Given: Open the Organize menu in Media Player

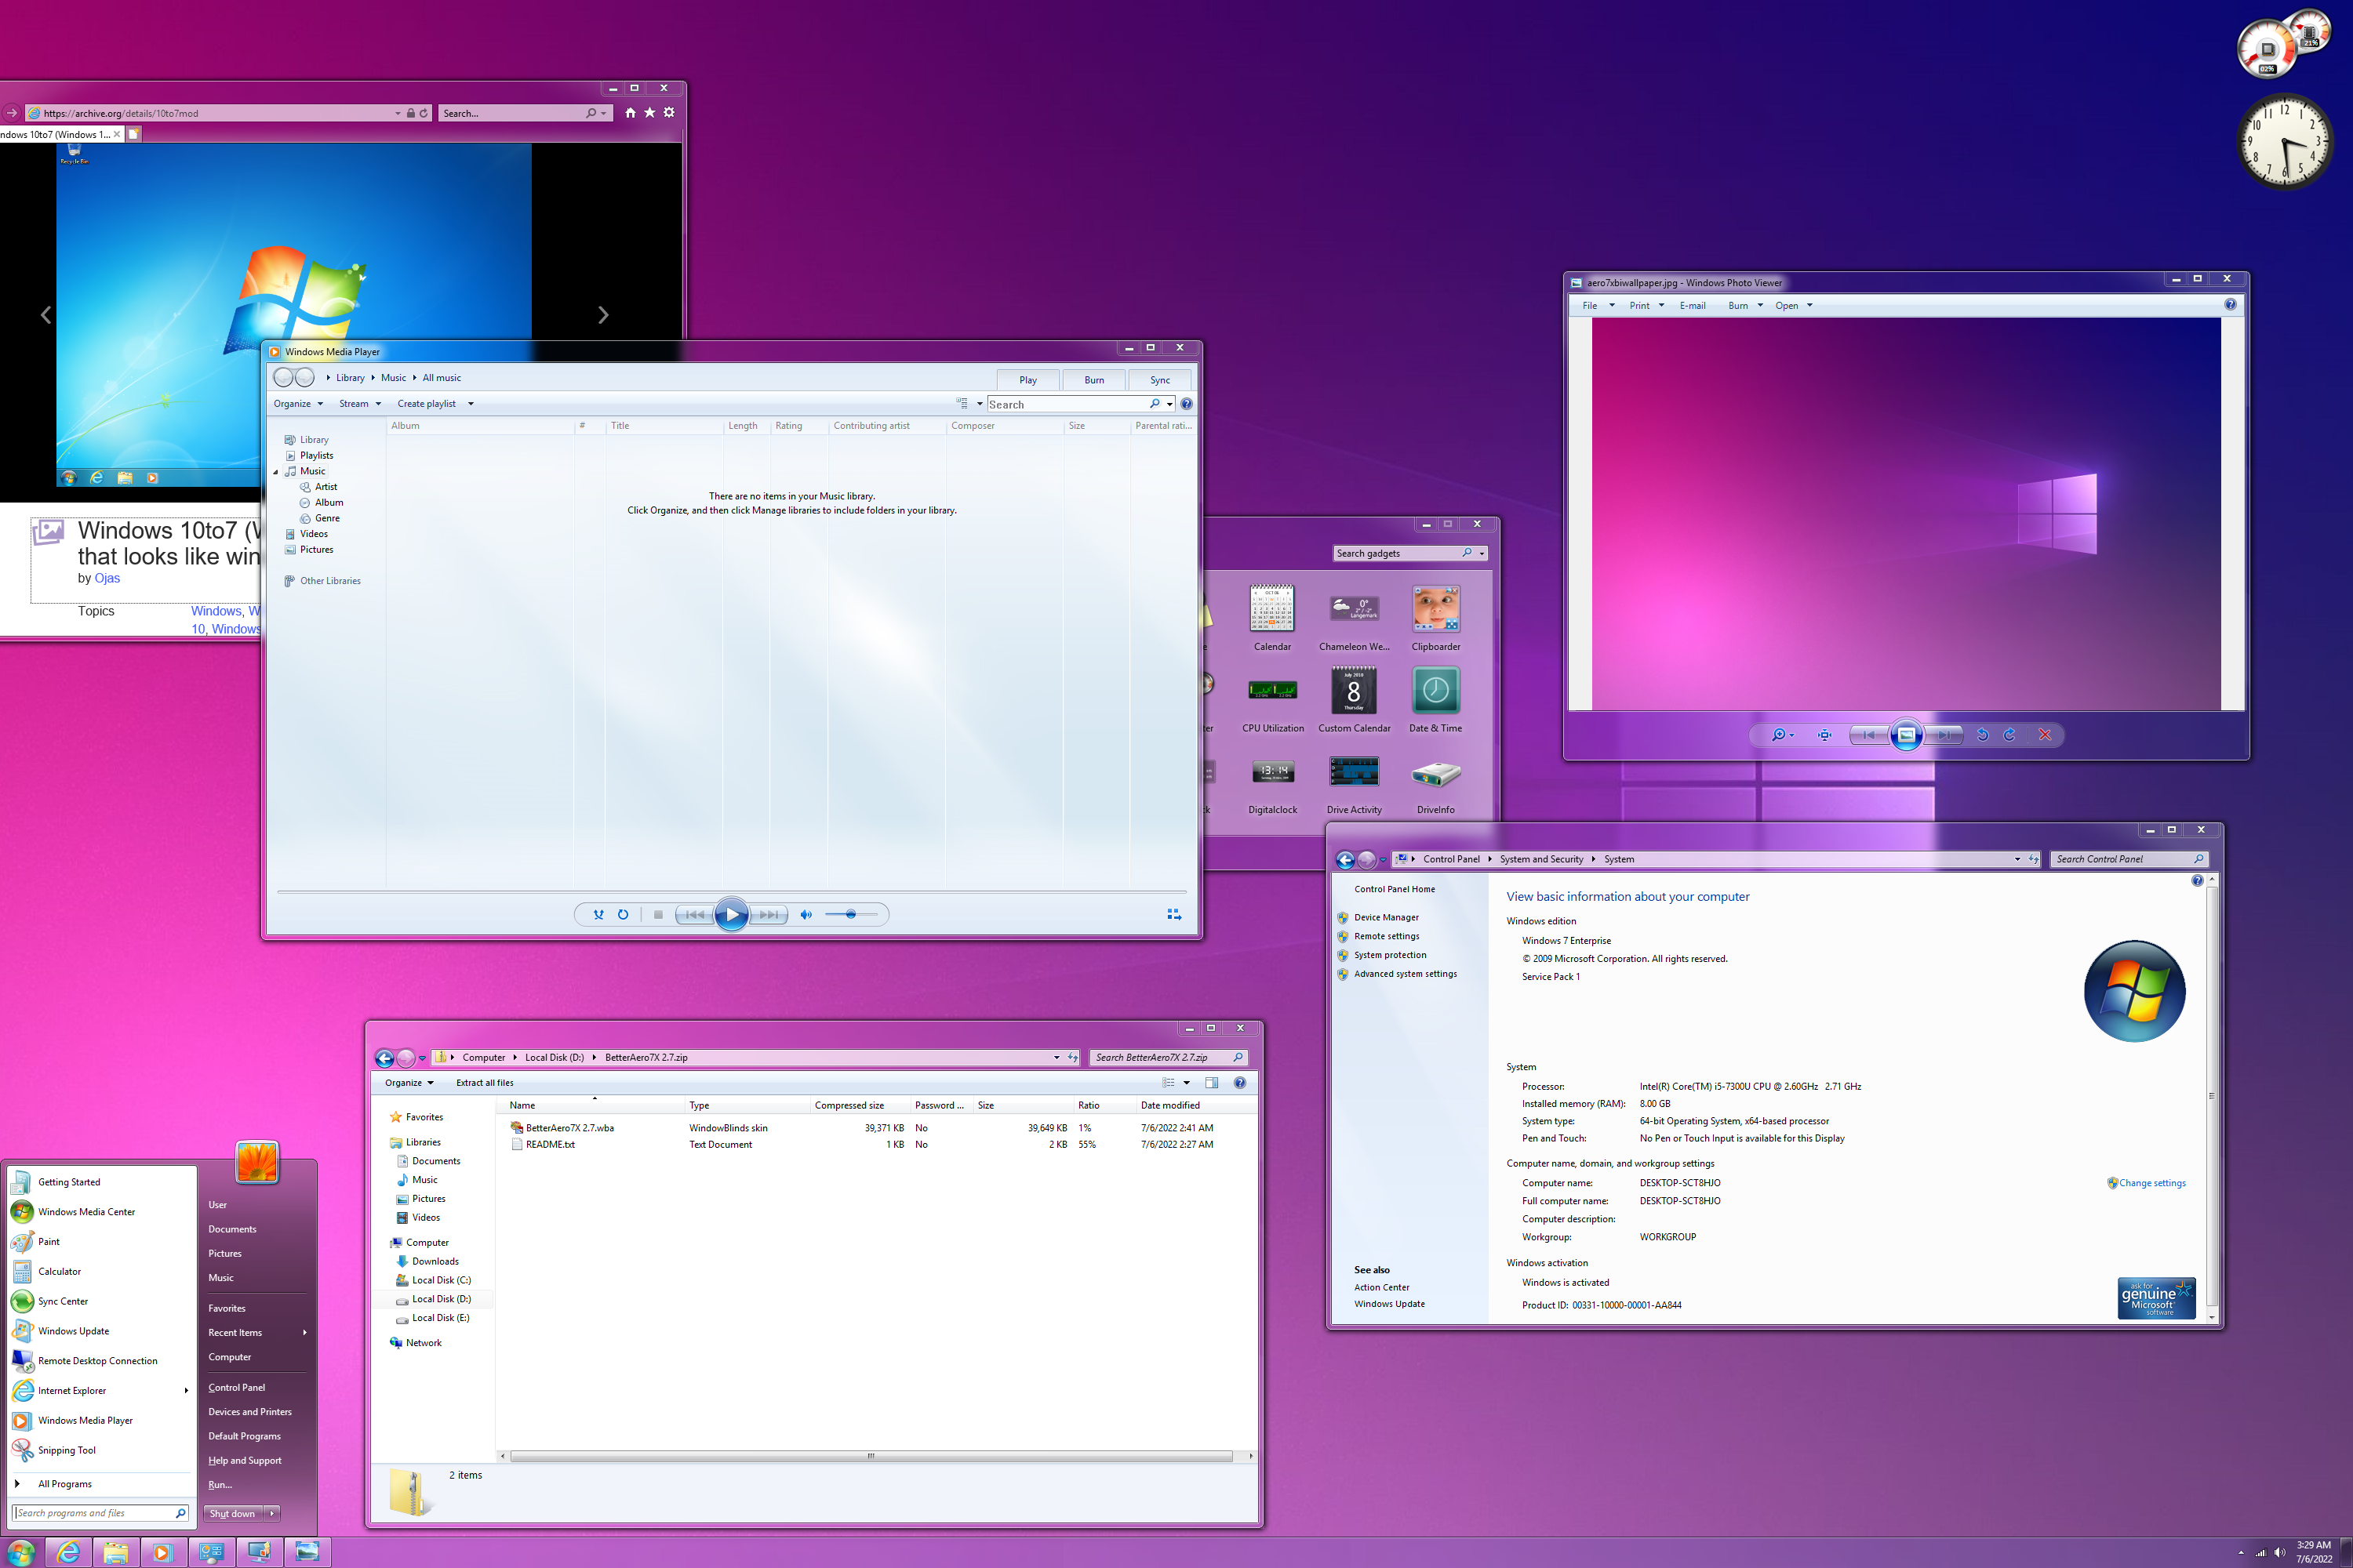Looking at the screenshot, I should pos(298,404).
